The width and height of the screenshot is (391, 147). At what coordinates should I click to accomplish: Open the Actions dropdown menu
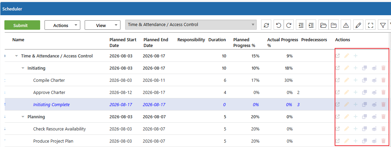[62, 25]
